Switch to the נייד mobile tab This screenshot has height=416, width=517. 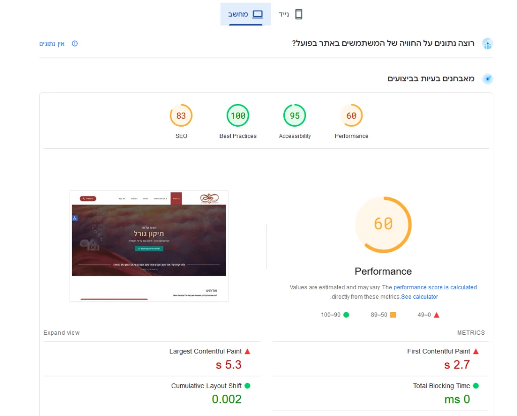(290, 14)
